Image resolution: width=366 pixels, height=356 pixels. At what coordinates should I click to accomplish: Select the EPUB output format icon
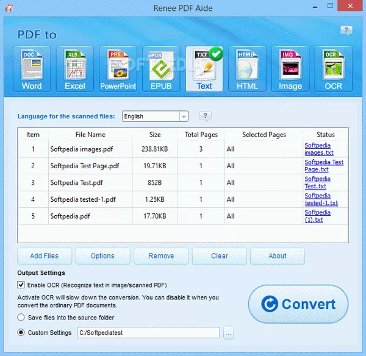161,69
